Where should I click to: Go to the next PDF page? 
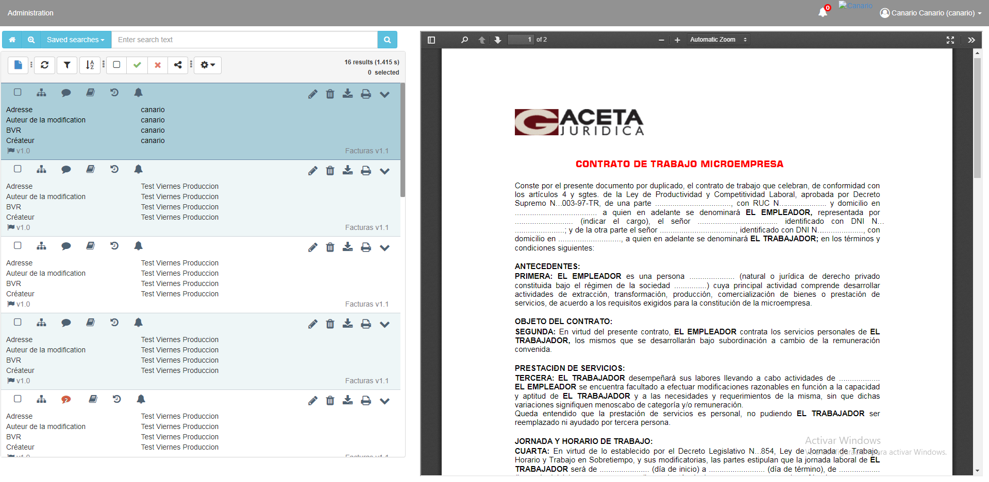click(498, 40)
